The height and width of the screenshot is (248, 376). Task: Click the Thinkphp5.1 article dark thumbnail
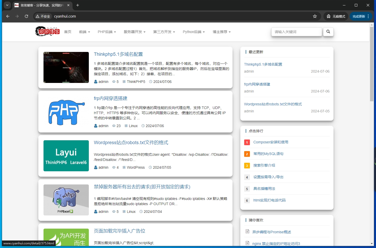click(66, 67)
